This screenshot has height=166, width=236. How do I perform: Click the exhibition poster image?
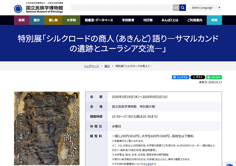tap(47, 128)
